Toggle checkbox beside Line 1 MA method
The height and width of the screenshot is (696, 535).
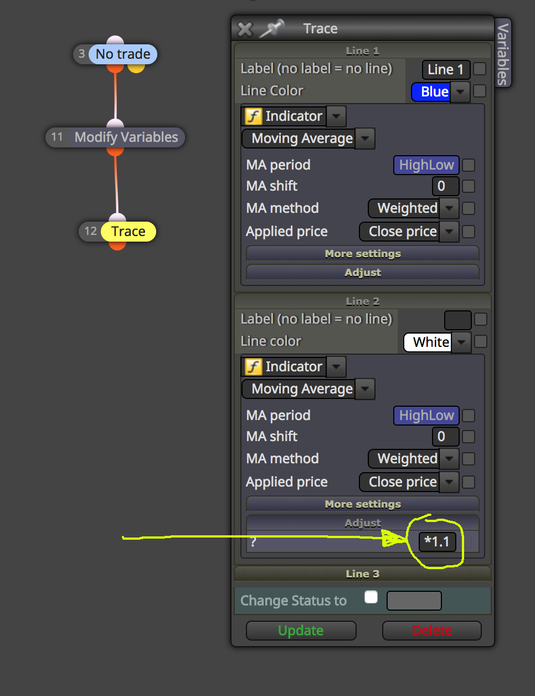tap(469, 208)
